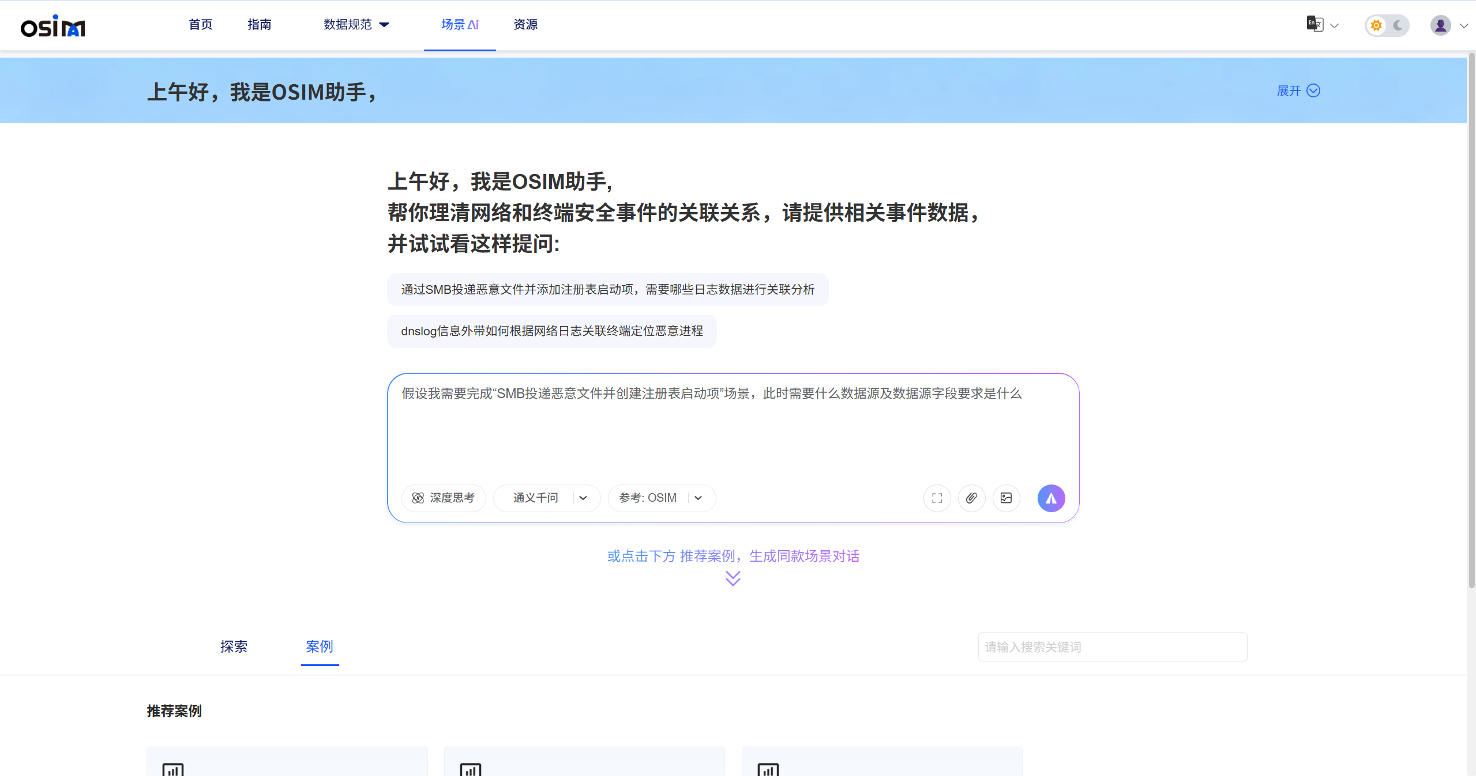This screenshot has height=776, width=1476.
Task: Open the 通义千问 model dropdown
Action: click(x=547, y=498)
